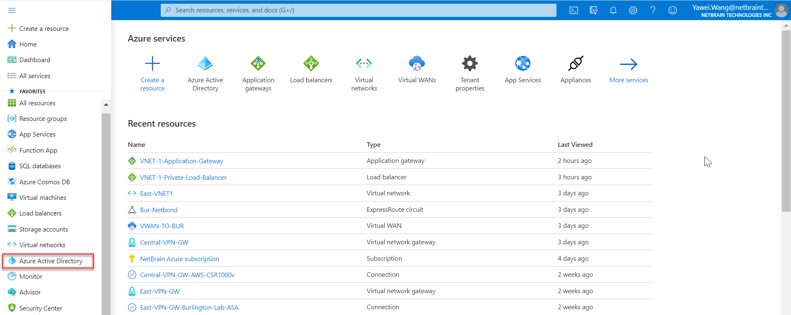Image resolution: width=791 pixels, height=315 pixels.
Task: Open Application gateways service tile icon
Action: [x=258, y=63]
